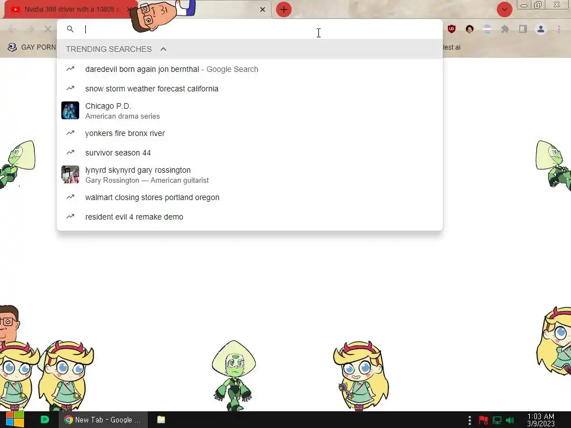Open the clock showing 1:03 AM
The image size is (571, 428).
point(541,420)
